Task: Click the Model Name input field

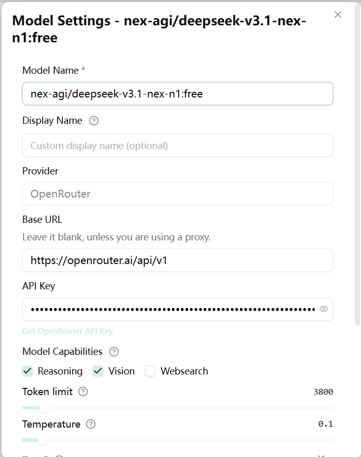Action: coord(177,94)
